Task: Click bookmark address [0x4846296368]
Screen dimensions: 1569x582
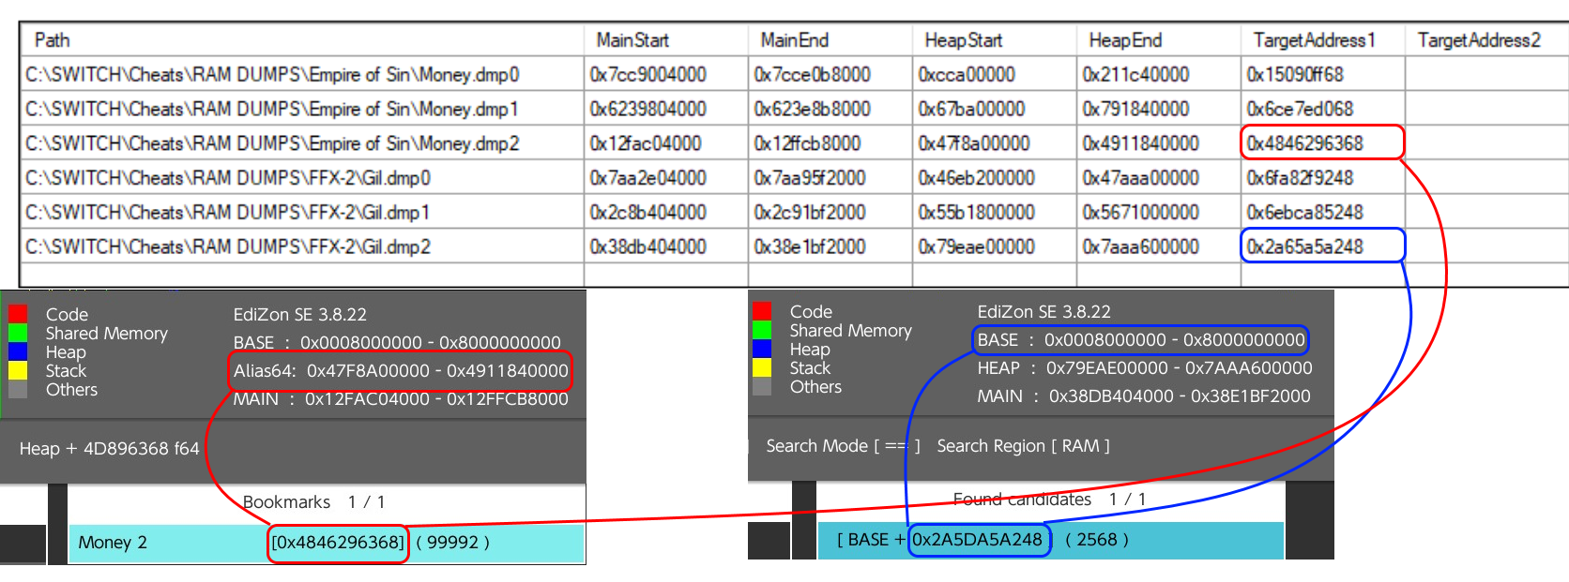Action: [x=339, y=543]
